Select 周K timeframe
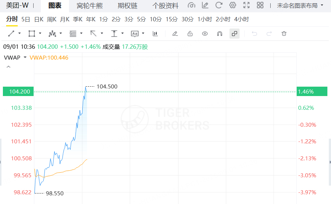Viewport: 331px width, 204px height. coord(52,19)
